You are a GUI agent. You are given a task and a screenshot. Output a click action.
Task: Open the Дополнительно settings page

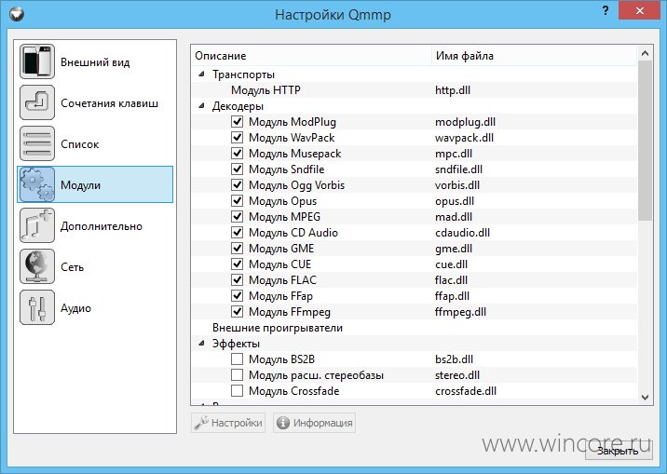coord(95,225)
